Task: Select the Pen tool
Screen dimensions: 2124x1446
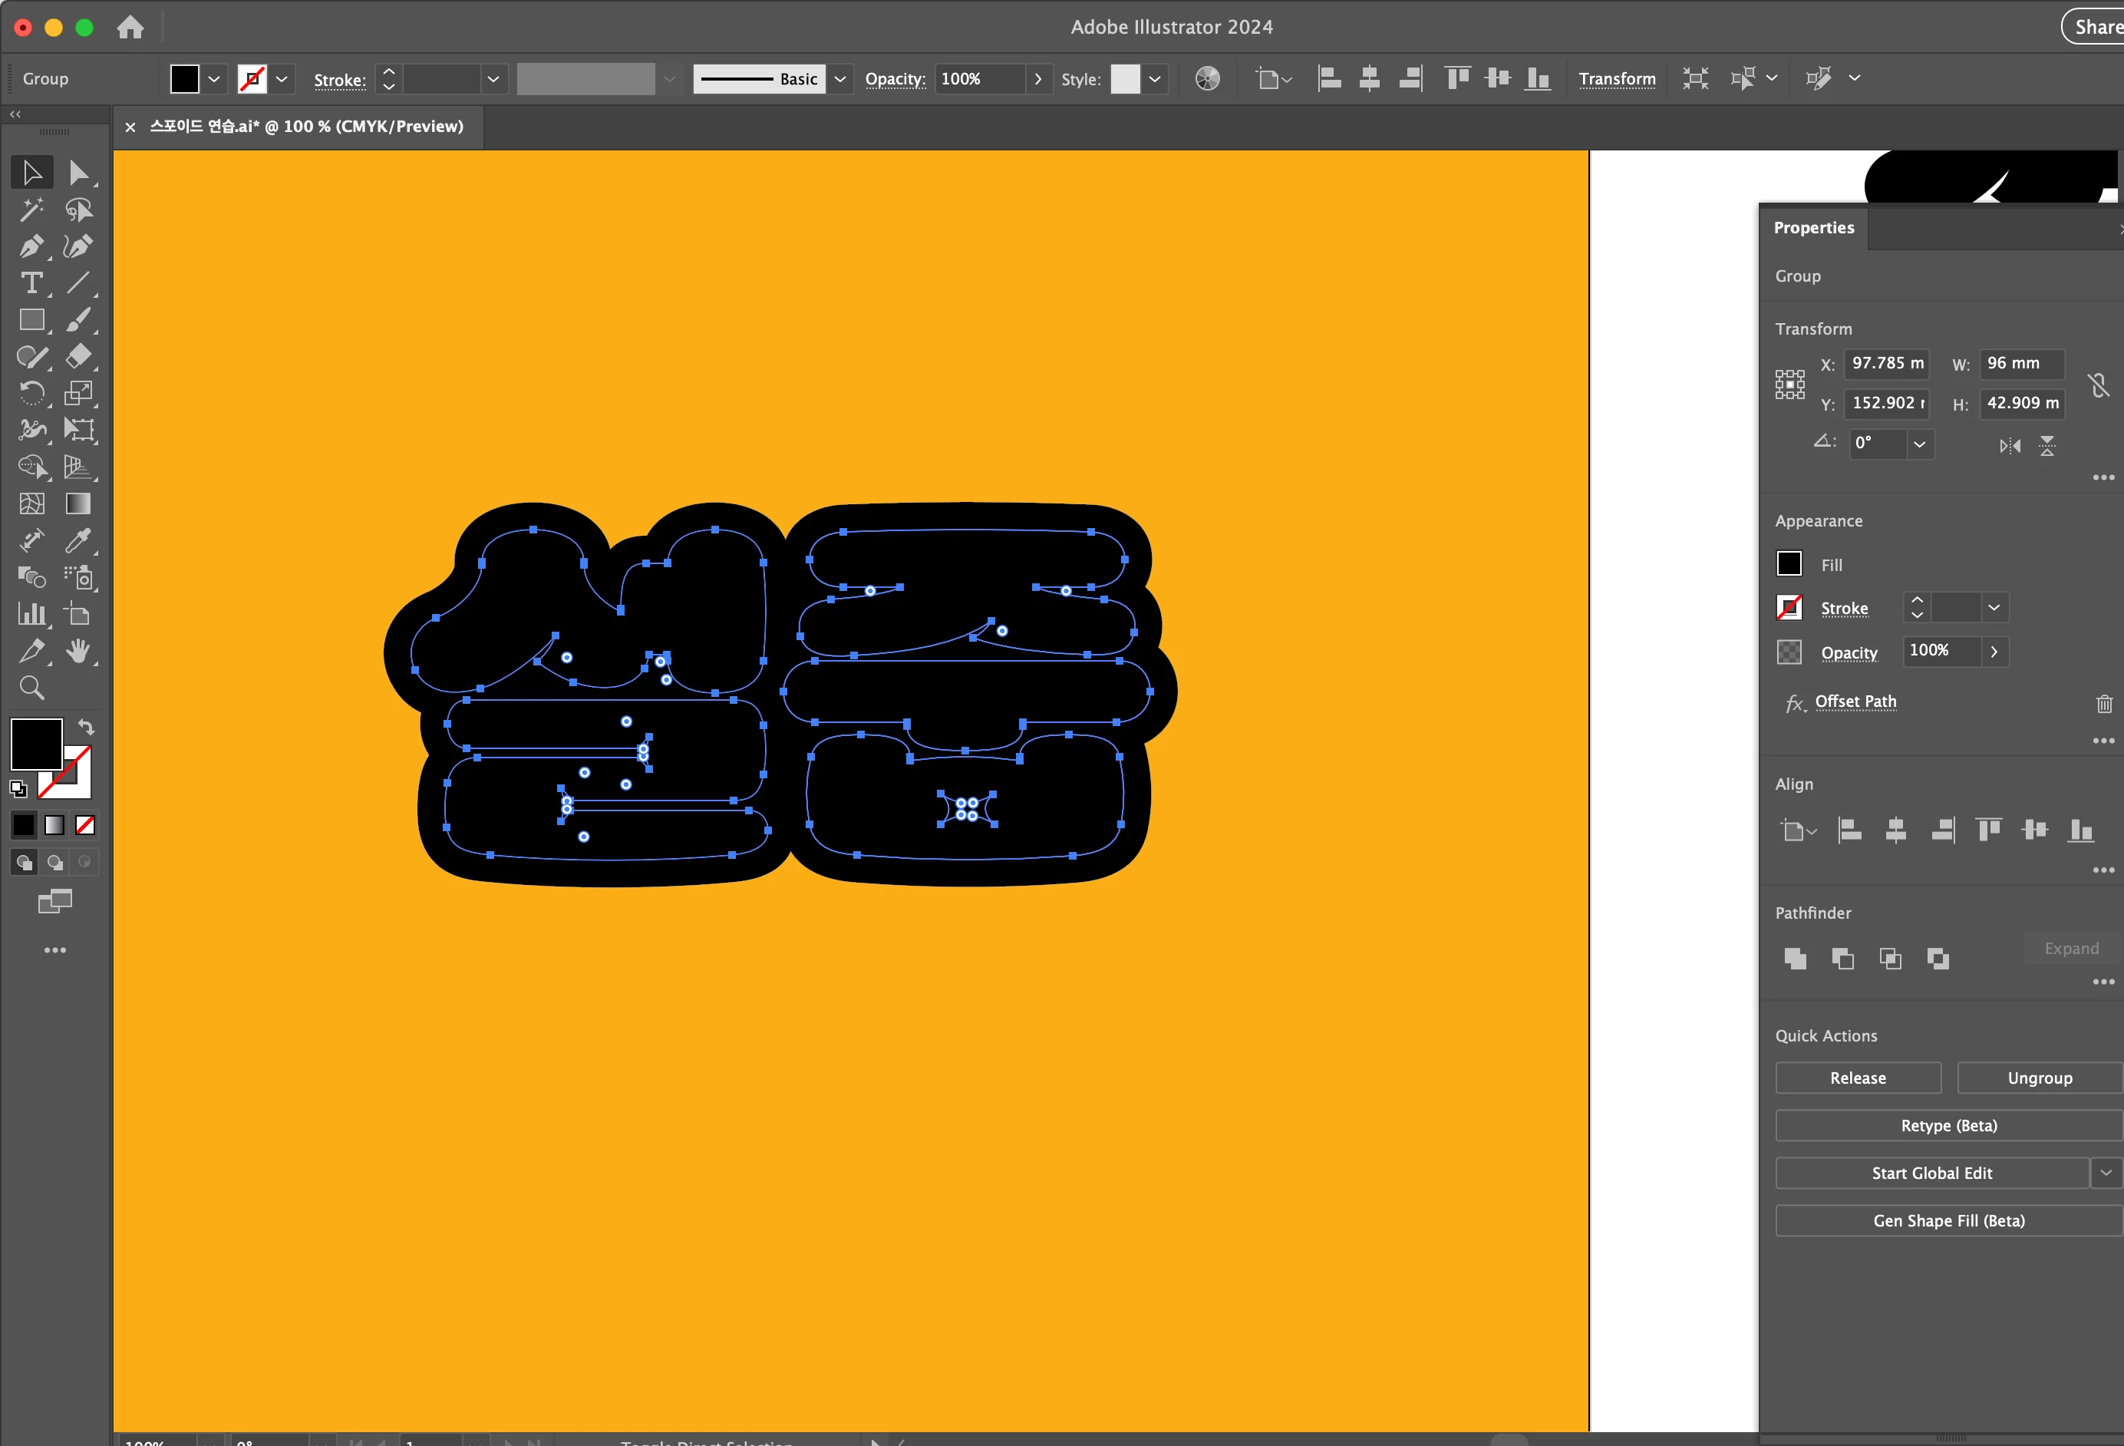Action: tap(31, 247)
